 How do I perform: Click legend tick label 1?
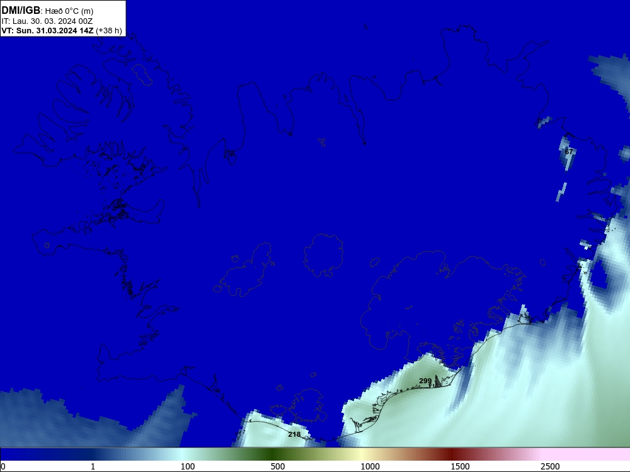pyautogui.click(x=93, y=466)
